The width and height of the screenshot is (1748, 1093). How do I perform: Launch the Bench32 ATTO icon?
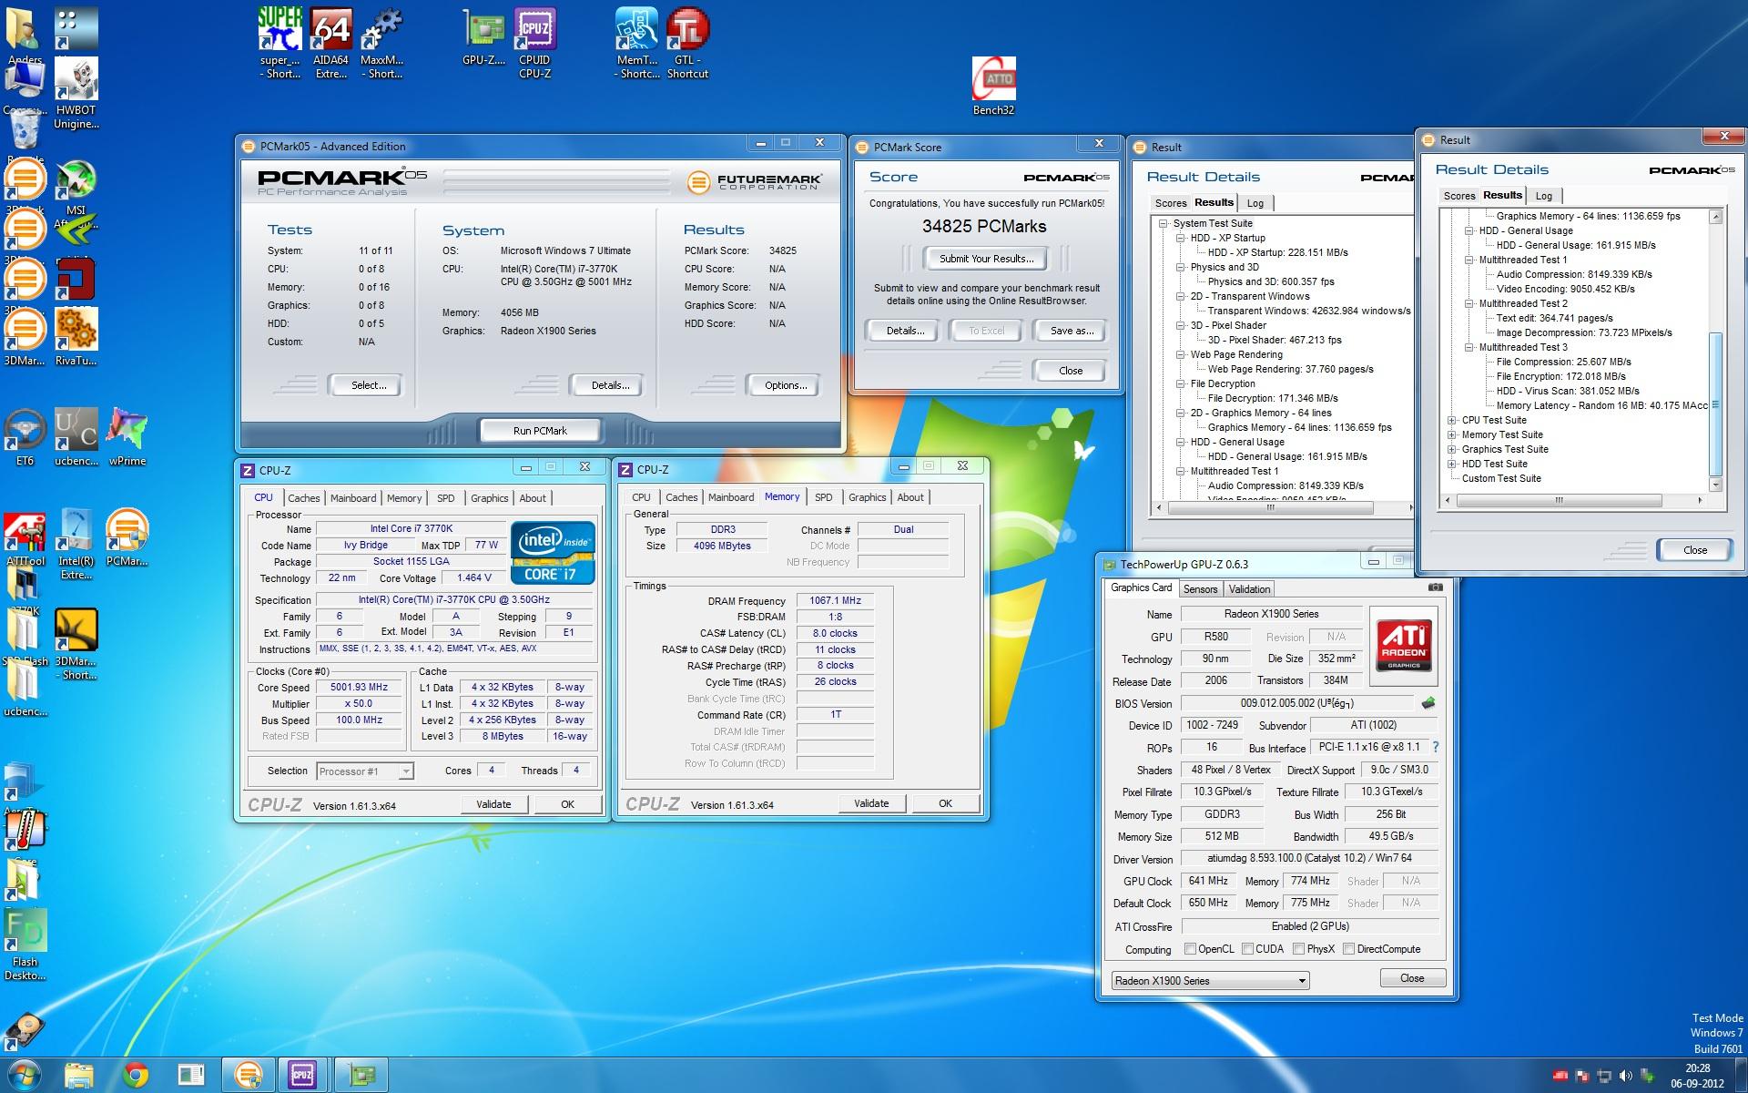(993, 87)
